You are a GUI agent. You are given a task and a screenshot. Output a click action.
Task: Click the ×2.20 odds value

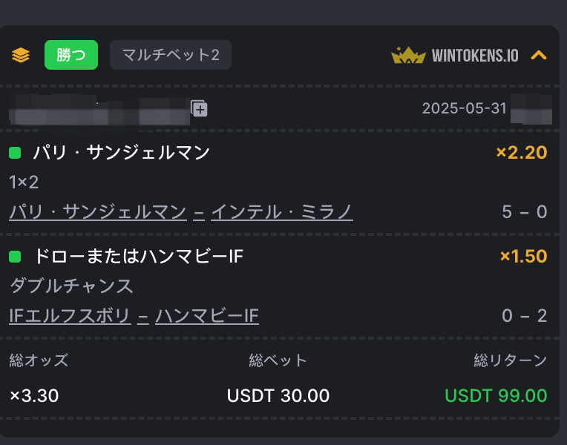[522, 152]
